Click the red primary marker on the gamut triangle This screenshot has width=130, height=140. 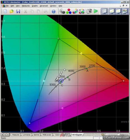[x=124, y=81]
